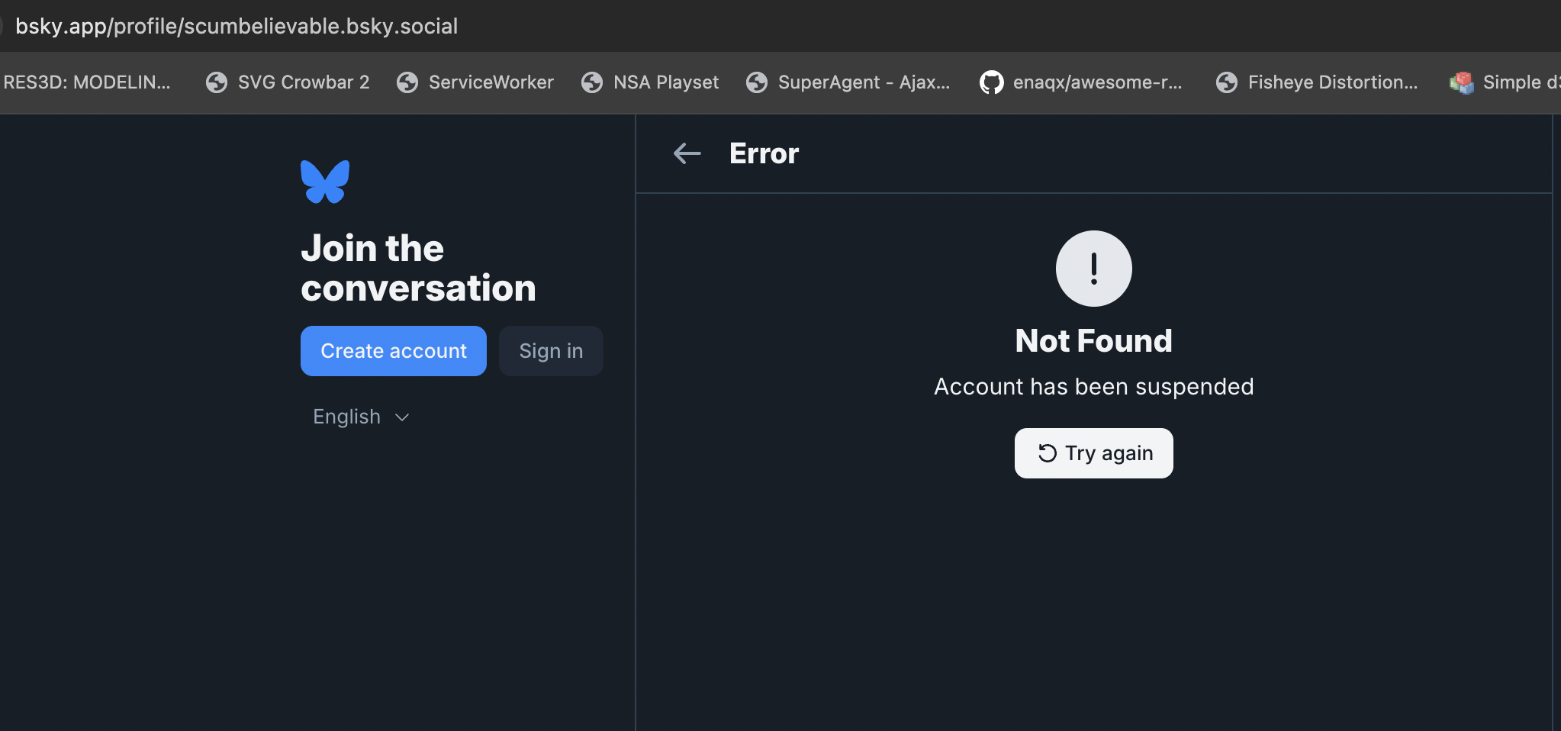Open the SuperAgent - Ajax bookmark
The height and width of the screenshot is (731, 1561).
(848, 82)
